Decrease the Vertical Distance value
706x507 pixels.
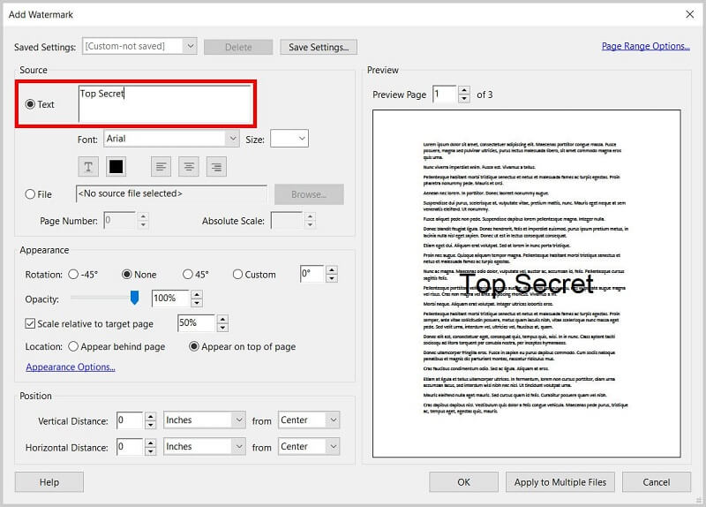[x=151, y=425]
